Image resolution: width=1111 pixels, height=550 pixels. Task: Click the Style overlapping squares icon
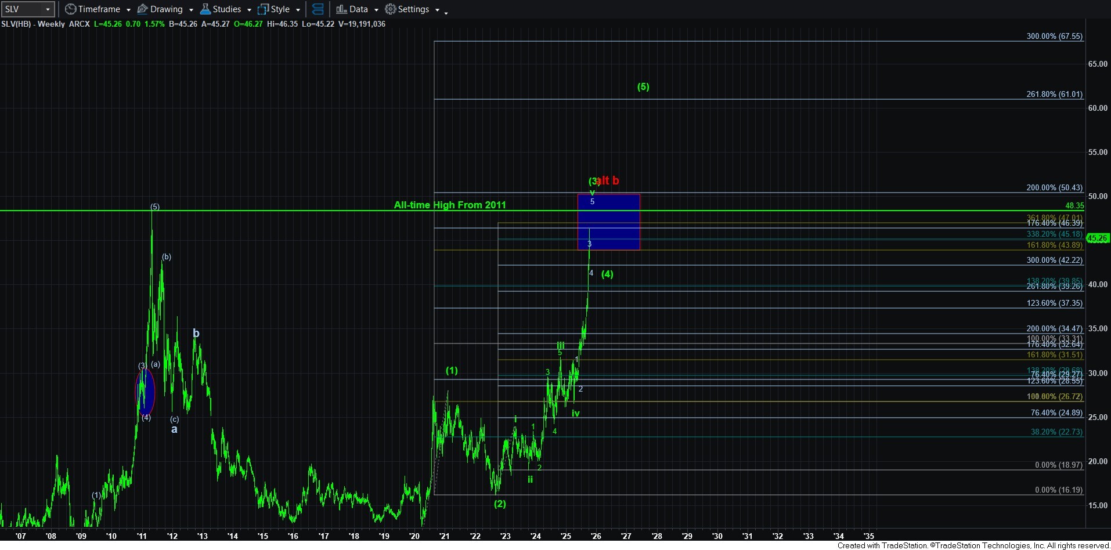tap(263, 9)
